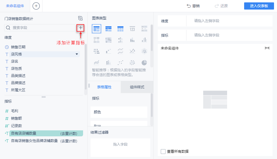Select the grey numbered rows chart type
This screenshot has height=159, width=277.
(144, 29)
